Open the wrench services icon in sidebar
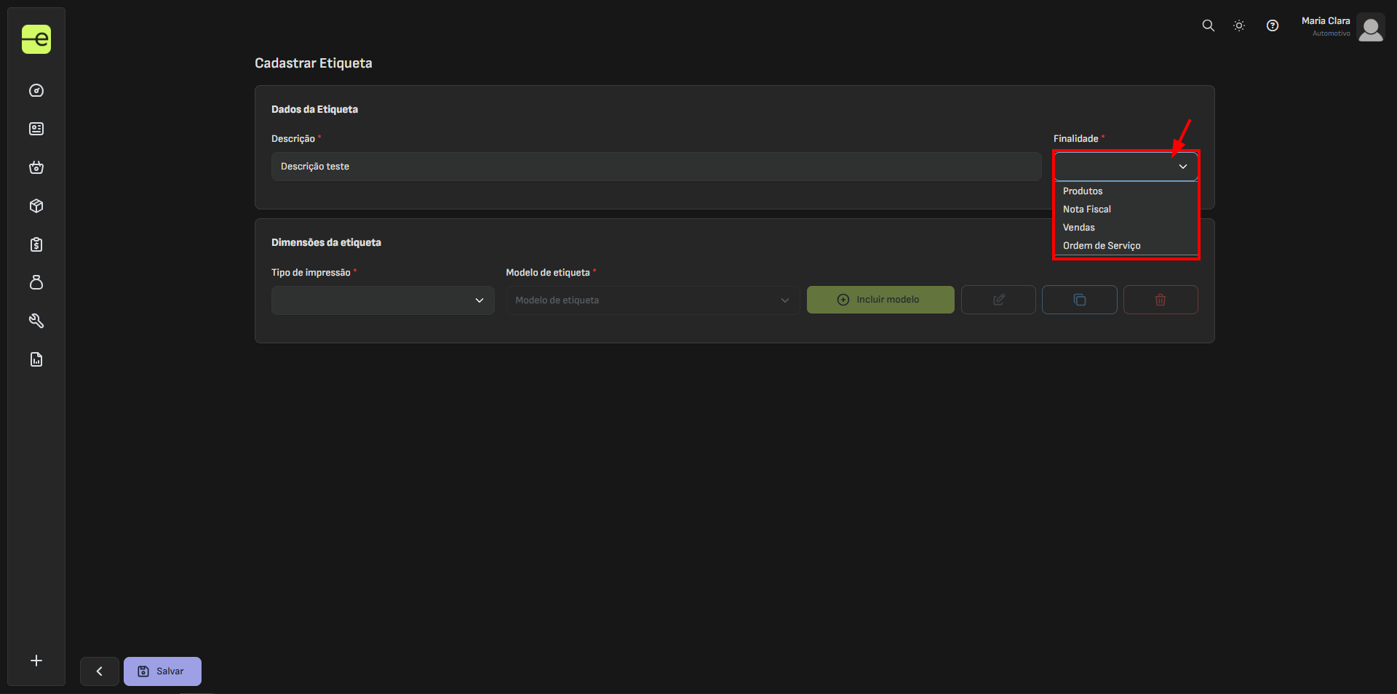1397x694 pixels. pyautogui.click(x=36, y=321)
